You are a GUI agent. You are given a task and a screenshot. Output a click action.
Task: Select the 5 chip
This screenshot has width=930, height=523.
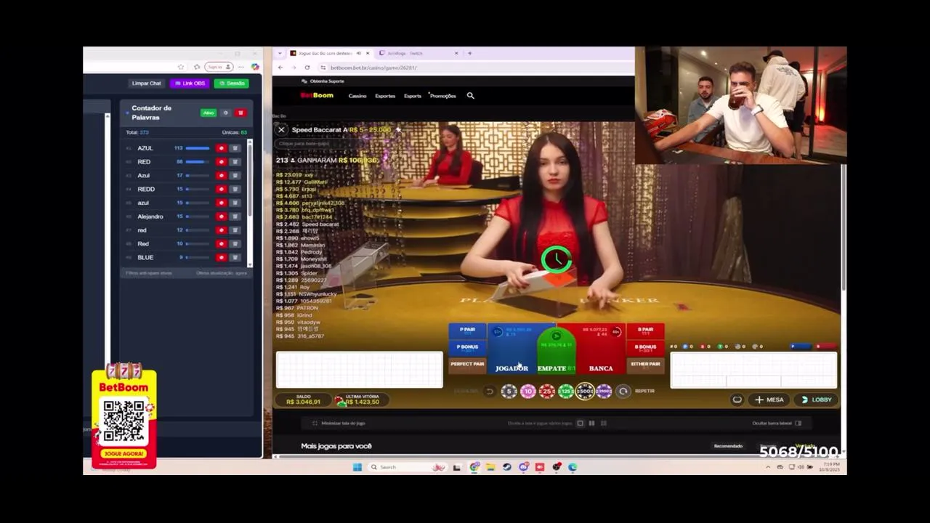coord(509,392)
